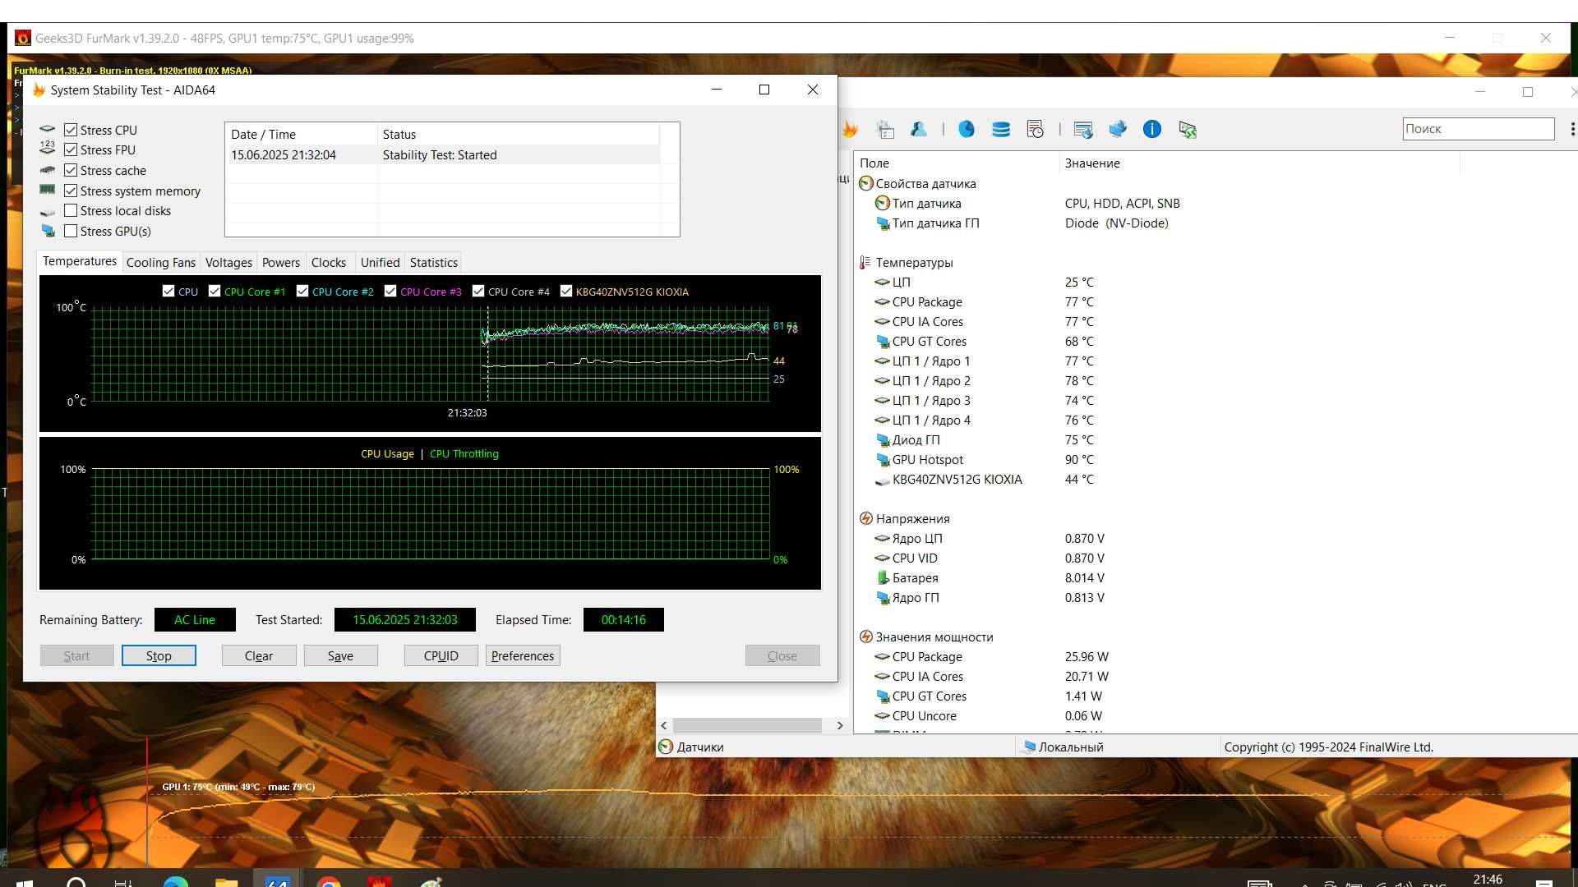1578x887 pixels.
Task: Open the document-with-clock report icon
Action: pos(1036,129)
